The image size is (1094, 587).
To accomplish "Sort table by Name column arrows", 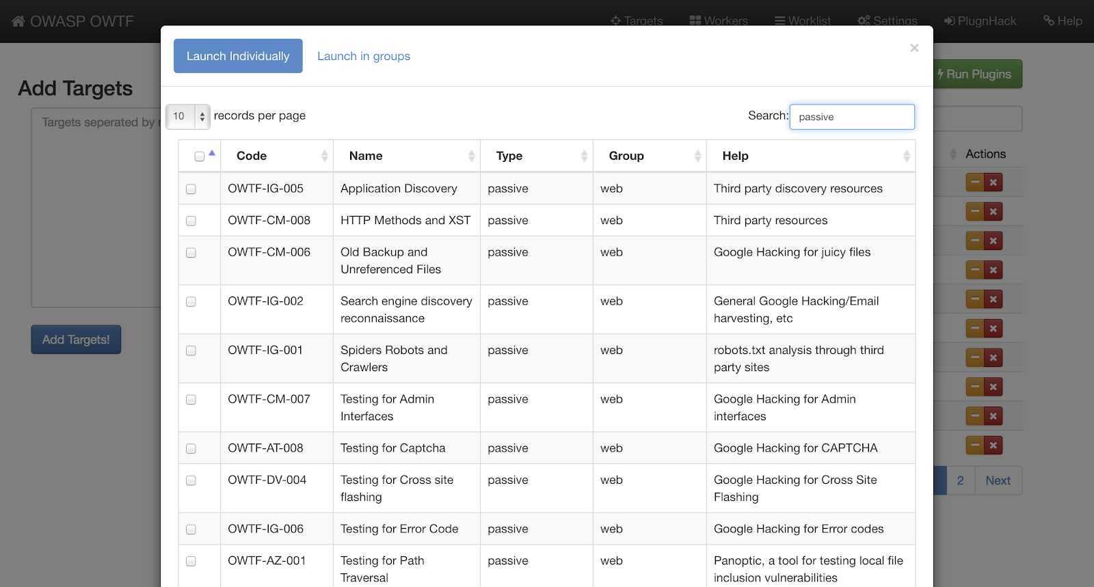I will pos(471,156).
